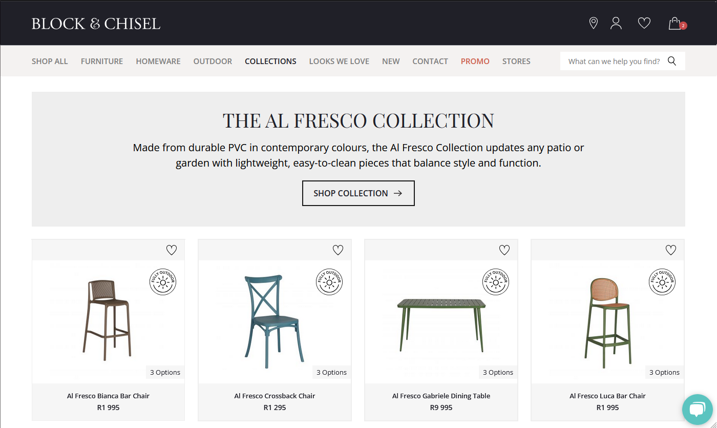This screenshot has height=428, width=717.
Task: Open Al Fresco Gabriele Dining Table link
Action: (441, 396)
